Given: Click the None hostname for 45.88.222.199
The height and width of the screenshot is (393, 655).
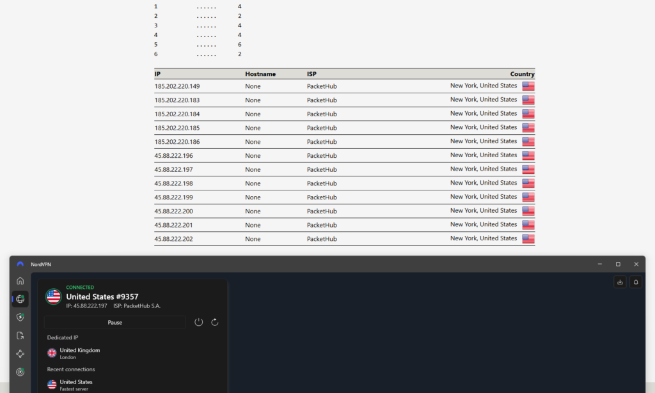Looking at the screenshot, I should [x=253, y=197].
